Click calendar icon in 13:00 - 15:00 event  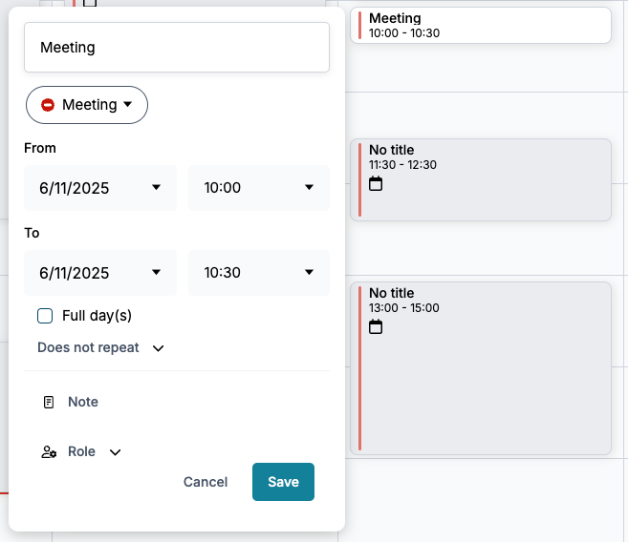(376, 326)
